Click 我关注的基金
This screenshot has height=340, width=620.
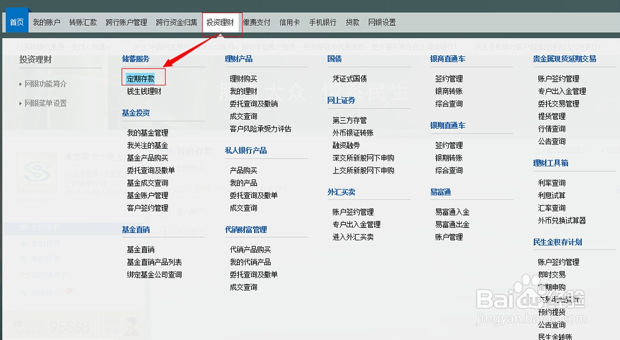(148, 146)
